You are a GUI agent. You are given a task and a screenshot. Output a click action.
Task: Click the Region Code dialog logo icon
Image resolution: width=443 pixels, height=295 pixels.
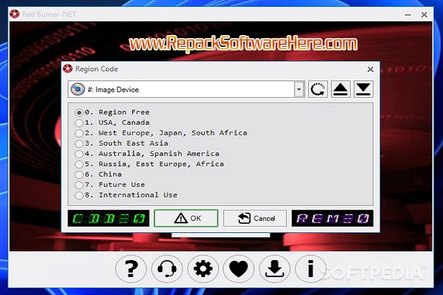[68, 69]
